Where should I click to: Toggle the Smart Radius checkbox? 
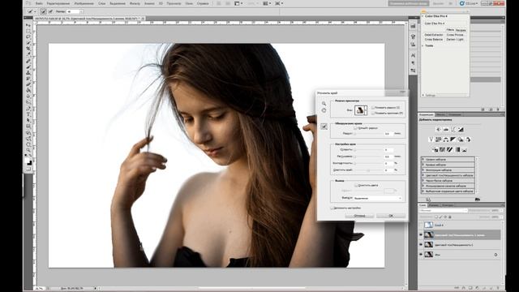click(x=355, y=128)
